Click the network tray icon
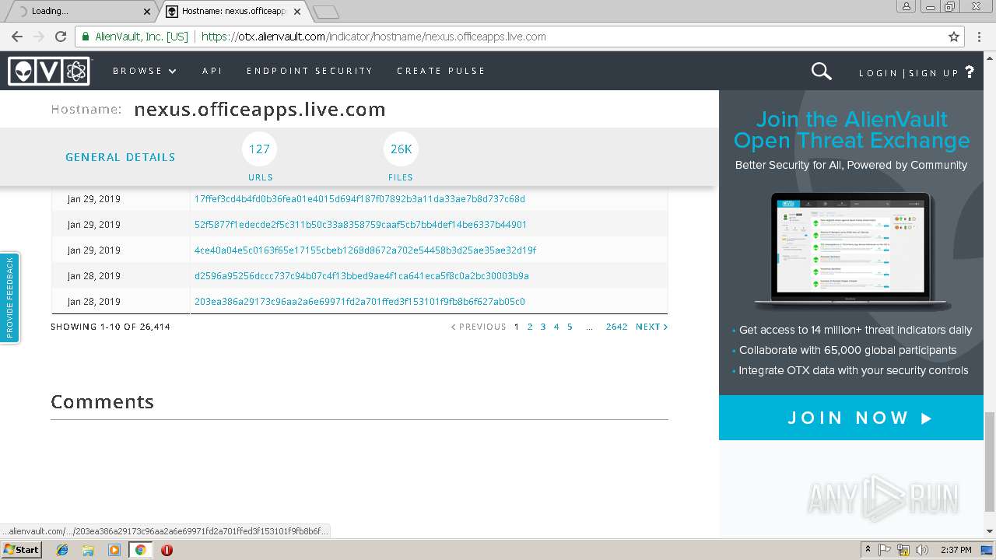The height and width of the screenshot is (560, 996). click(x=903, y=550)
